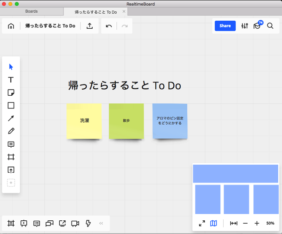Click the redo arrow
Viewport: 282px width, 234px height.
point(125,26)
